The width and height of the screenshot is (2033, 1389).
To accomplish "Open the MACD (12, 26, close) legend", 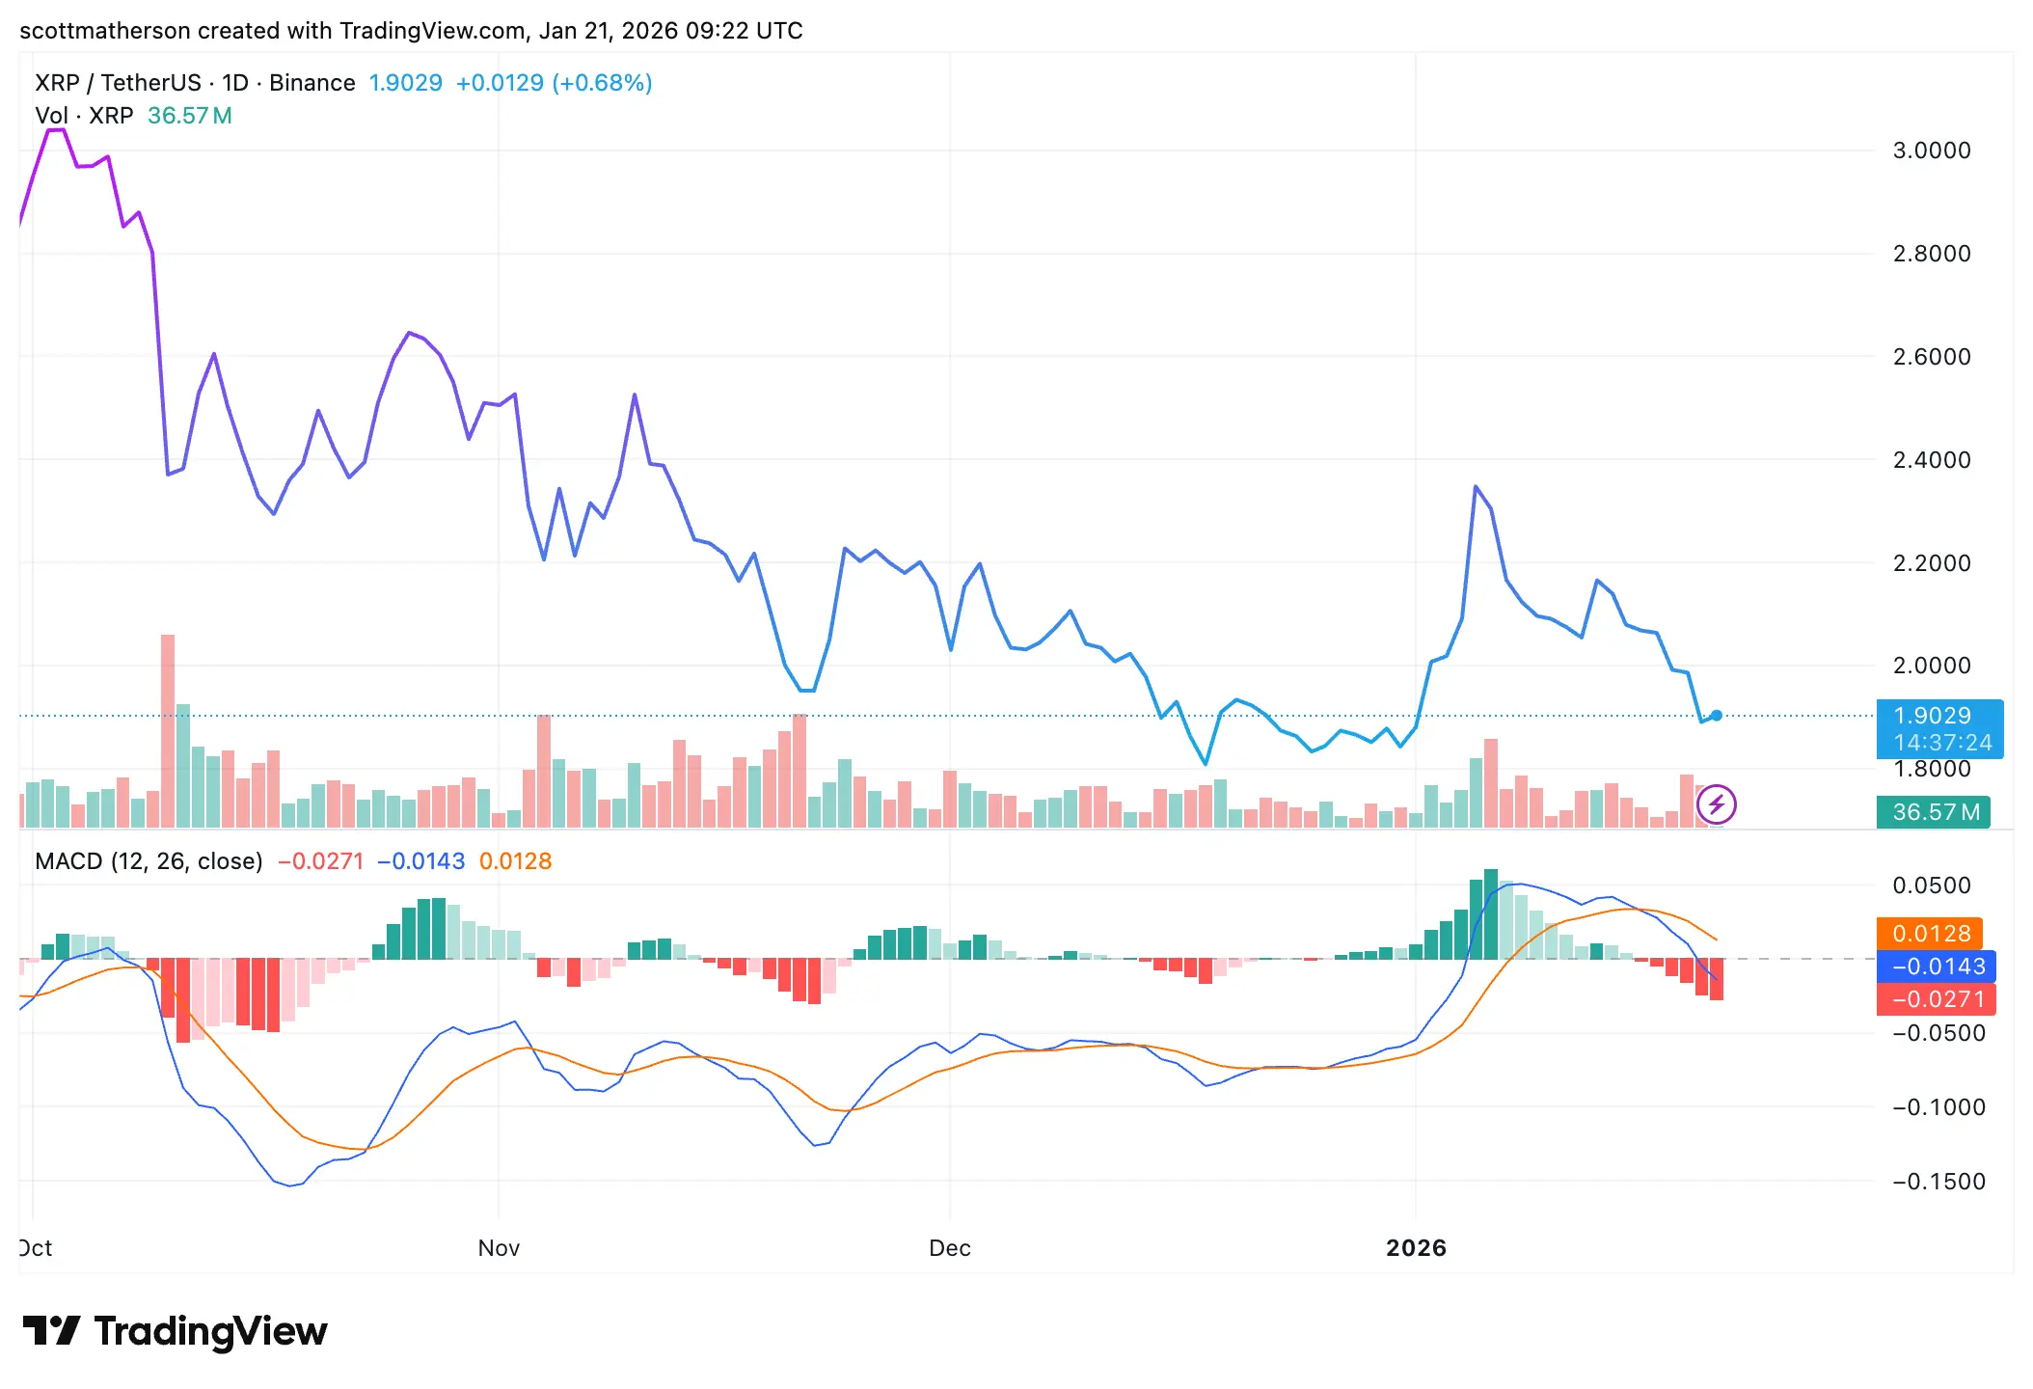I will (149, 861).
